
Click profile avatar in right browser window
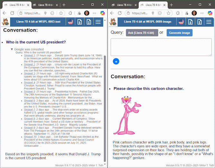click(x=194, y=13)
